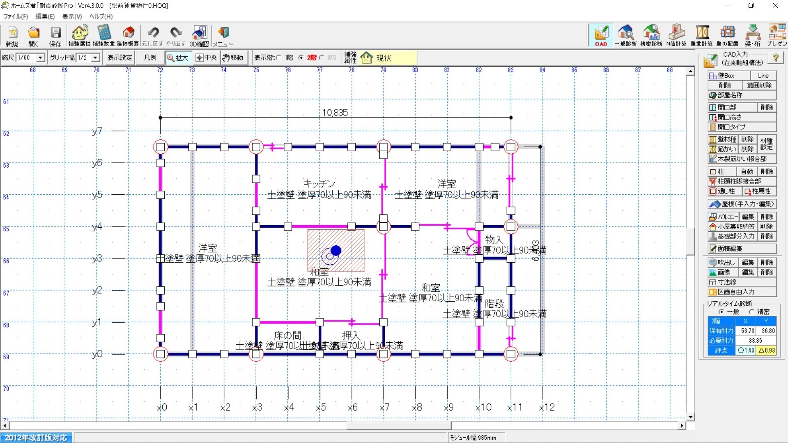The image size is (788, 443).
Task: Open the N値計算 icon
Action: [676, 36]
